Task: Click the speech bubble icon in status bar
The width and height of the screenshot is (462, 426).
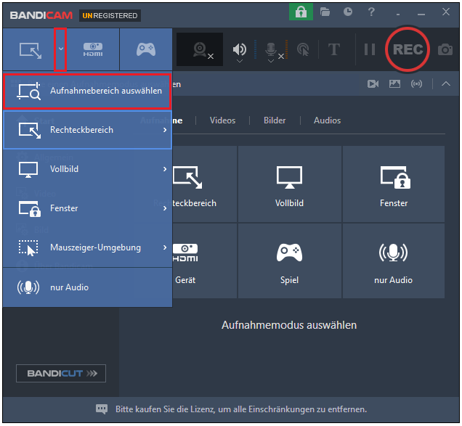Action: click(102, 409)
